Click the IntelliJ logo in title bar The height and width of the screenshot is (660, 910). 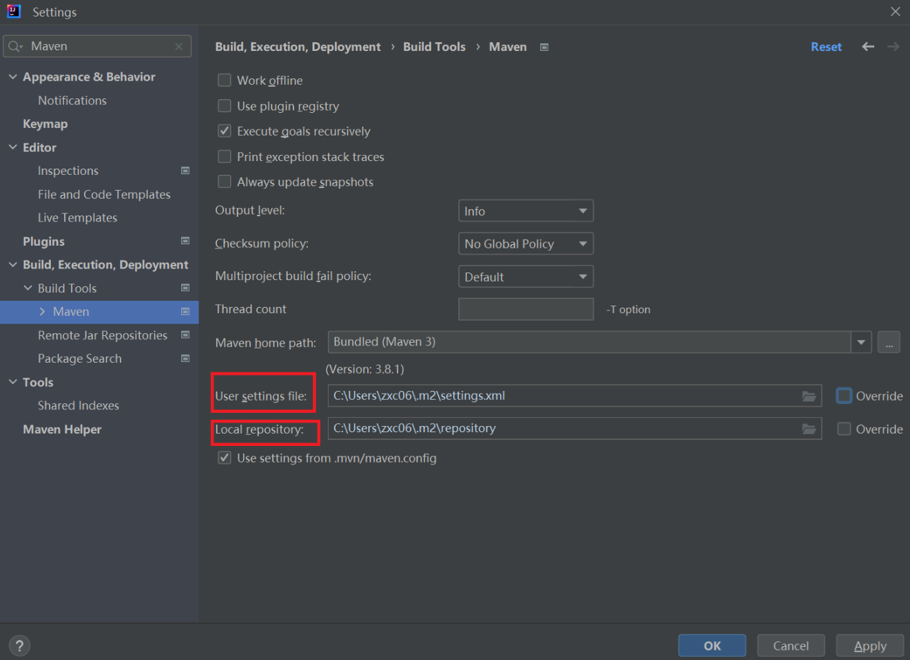point(14,11)
